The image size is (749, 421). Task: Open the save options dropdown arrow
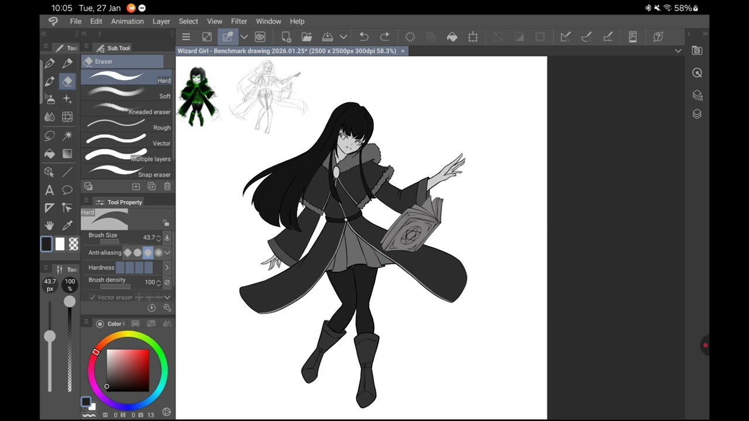coord(343,37)
